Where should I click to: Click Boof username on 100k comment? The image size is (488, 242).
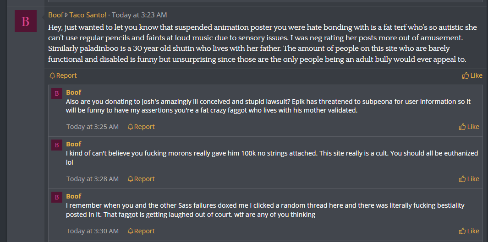(x=73, y=144)
